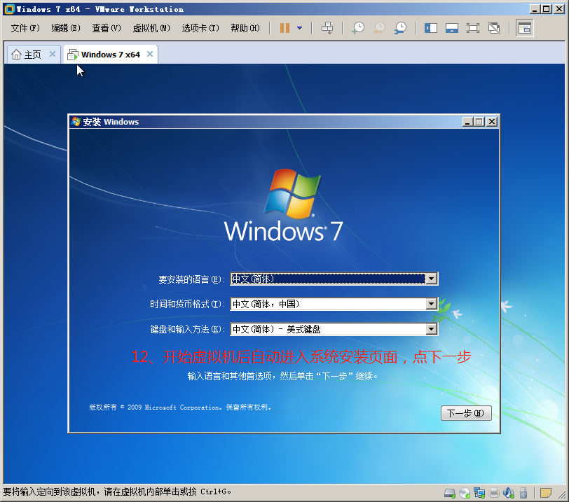Open the 虚拟机(M) menu

coord(151,28)
